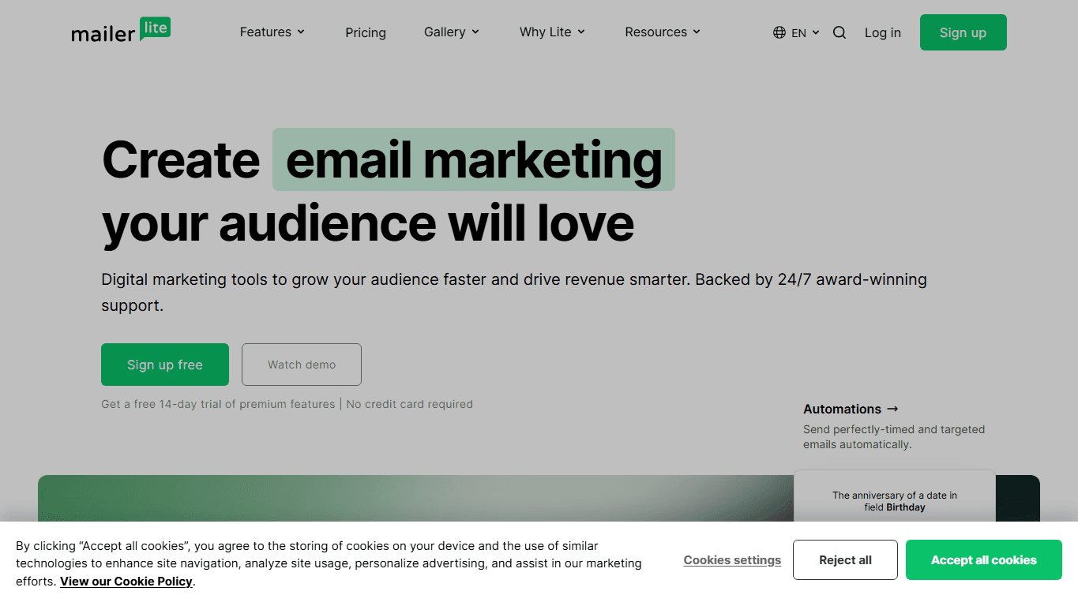Click the Sign up free button
Image resolution: width=1078 pixels, height=606 pixels.
[165, 365]
